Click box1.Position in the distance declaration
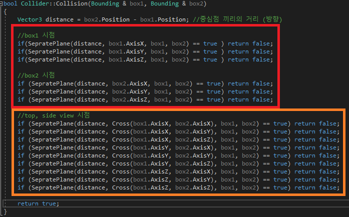 pos(163,19)
